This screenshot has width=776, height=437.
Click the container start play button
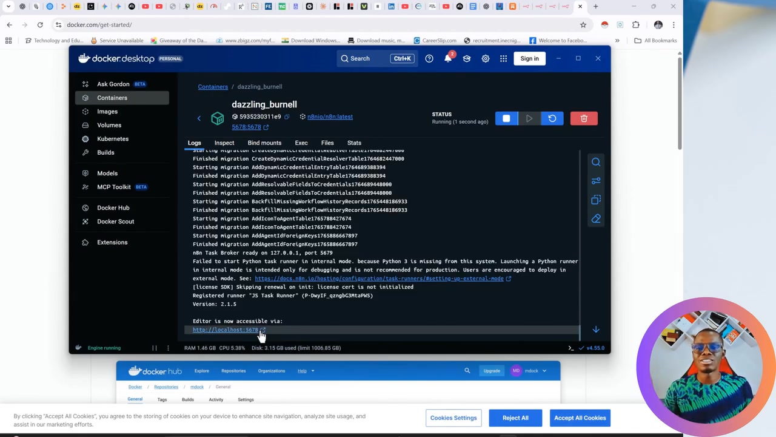pos(529,118)
